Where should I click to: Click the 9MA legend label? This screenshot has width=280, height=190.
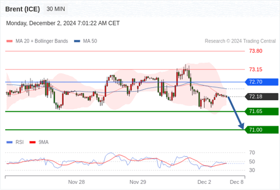[x=44, y=142]
